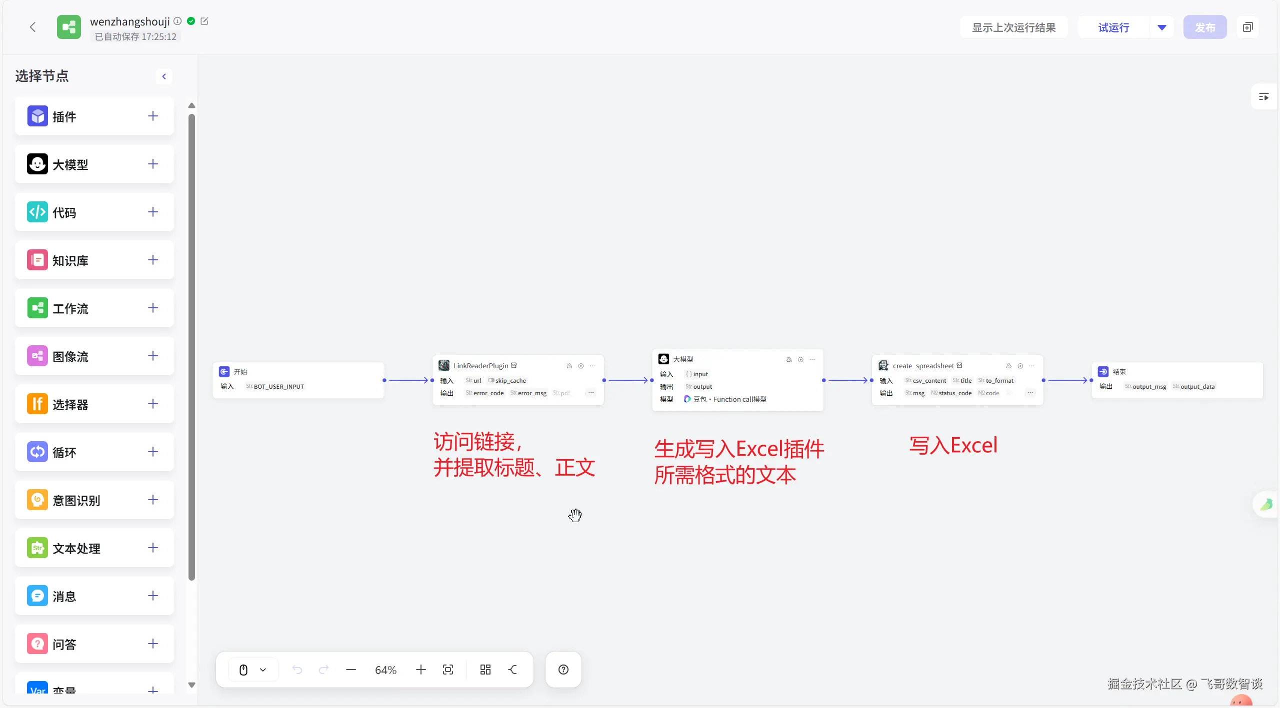Open dropdown arrow next to 试运行
1280x708 pixels.
click(x=1161, y=27)
